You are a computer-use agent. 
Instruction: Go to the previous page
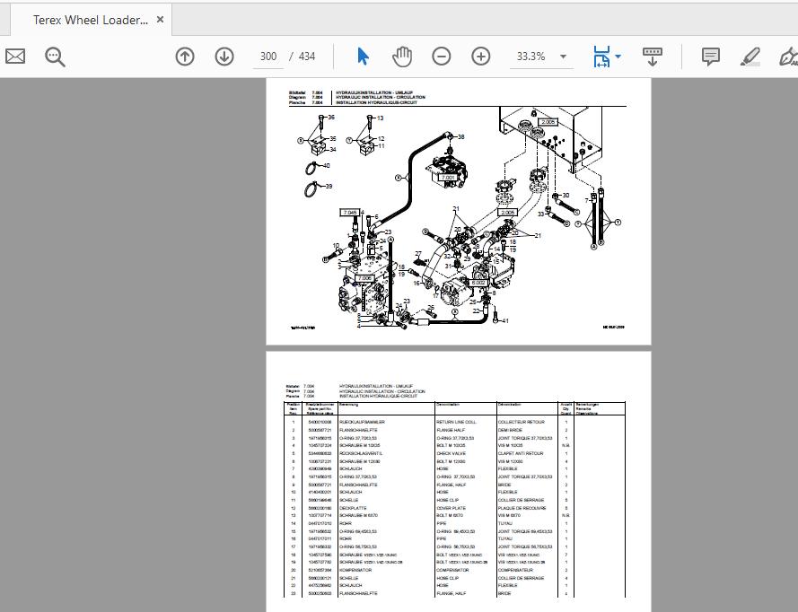pos(184,56)
